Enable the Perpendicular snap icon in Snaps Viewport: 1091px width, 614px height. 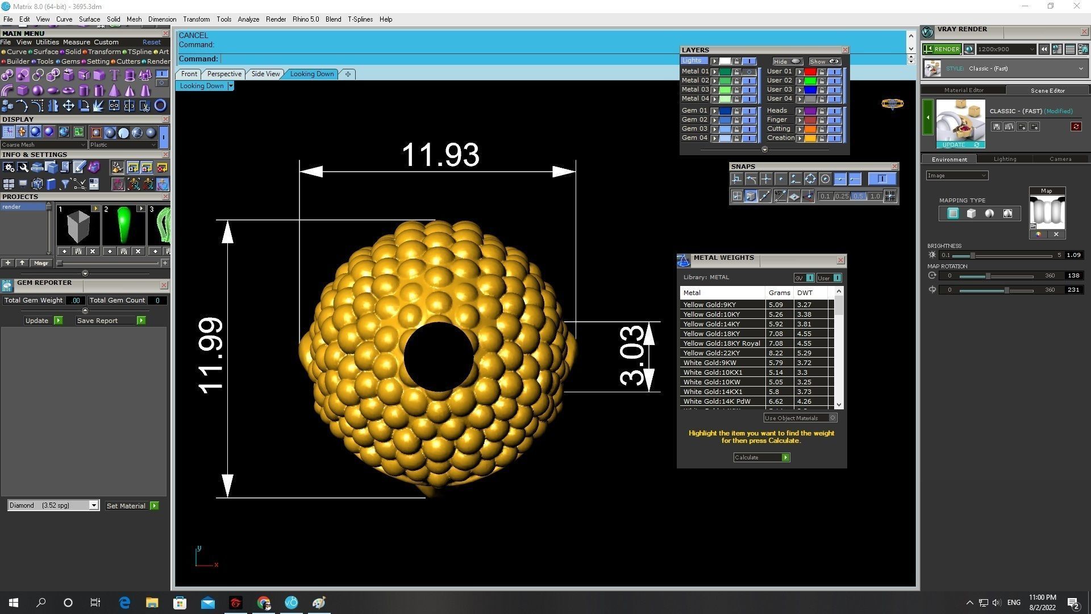736,179
